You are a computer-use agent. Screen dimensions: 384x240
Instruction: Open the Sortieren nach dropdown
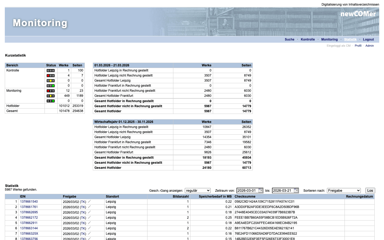(x=344, y=191)
